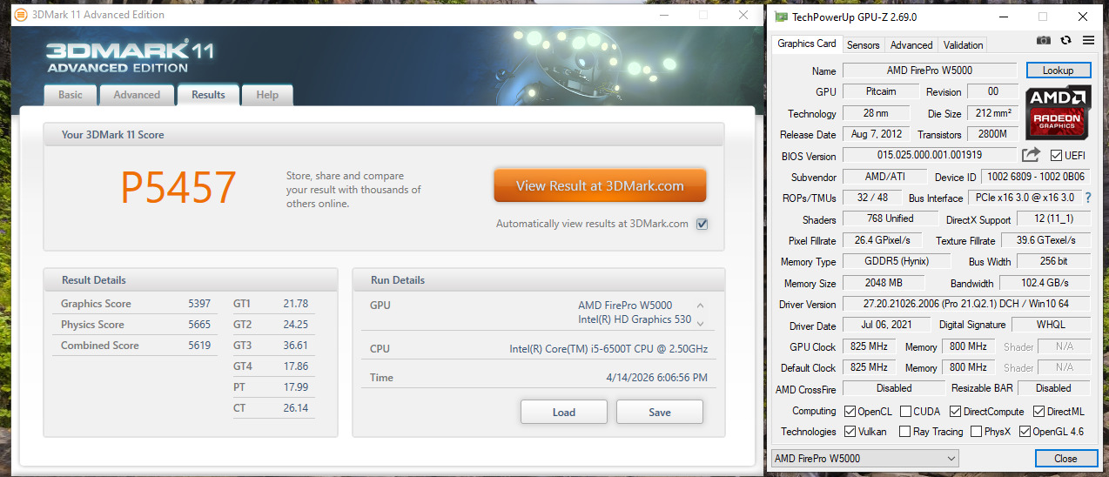Select the Graphics Card tab
1109x477 pixels.
(x=806, y=44)
